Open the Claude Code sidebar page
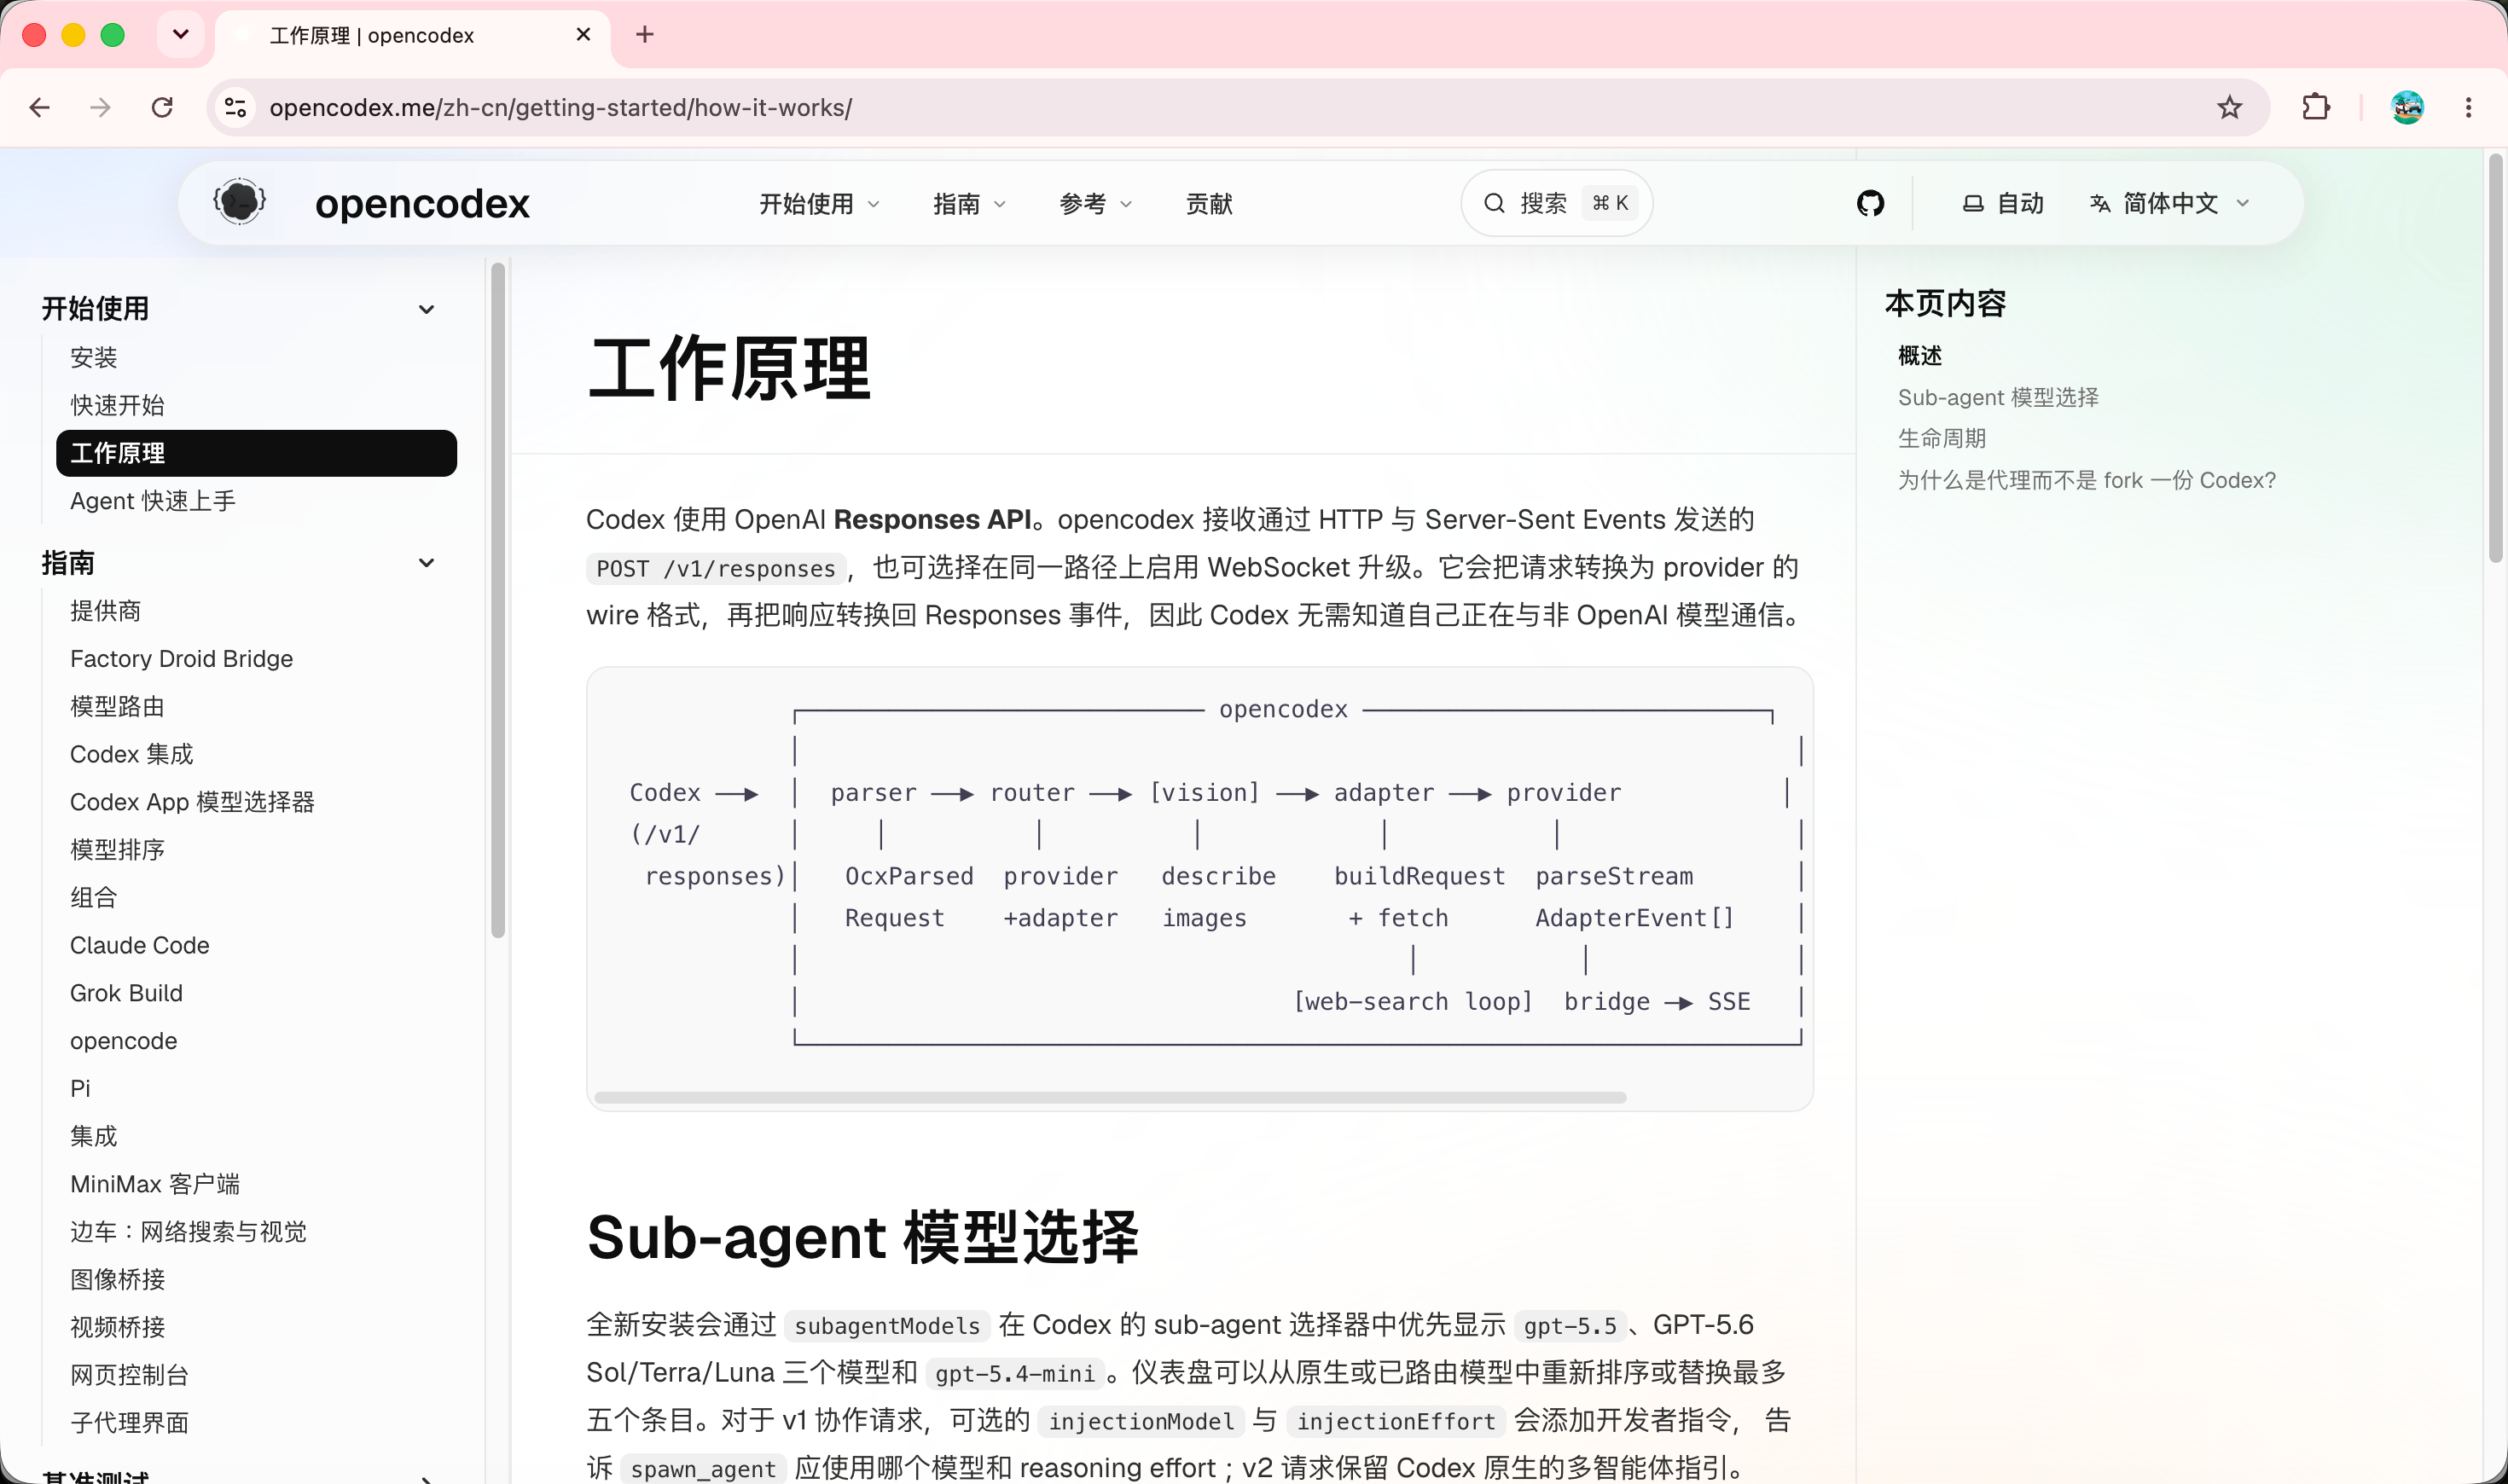Image resolution: width=2508 pixels, height=1484 pixels. (x=140, y=945)
